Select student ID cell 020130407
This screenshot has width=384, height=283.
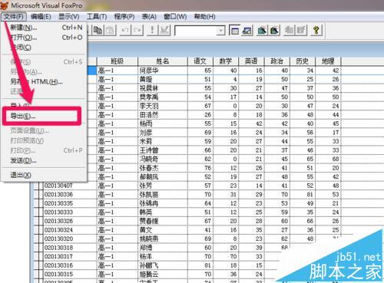coord(70,186)
